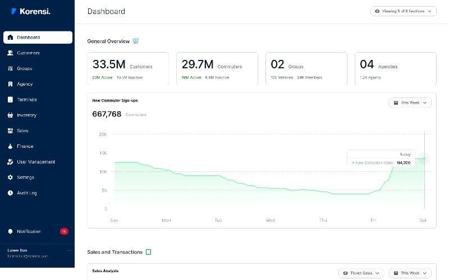The image size is (449, 280).
Task: Click the eye icon in Ticket Sales selector
Action: (345, 273)
